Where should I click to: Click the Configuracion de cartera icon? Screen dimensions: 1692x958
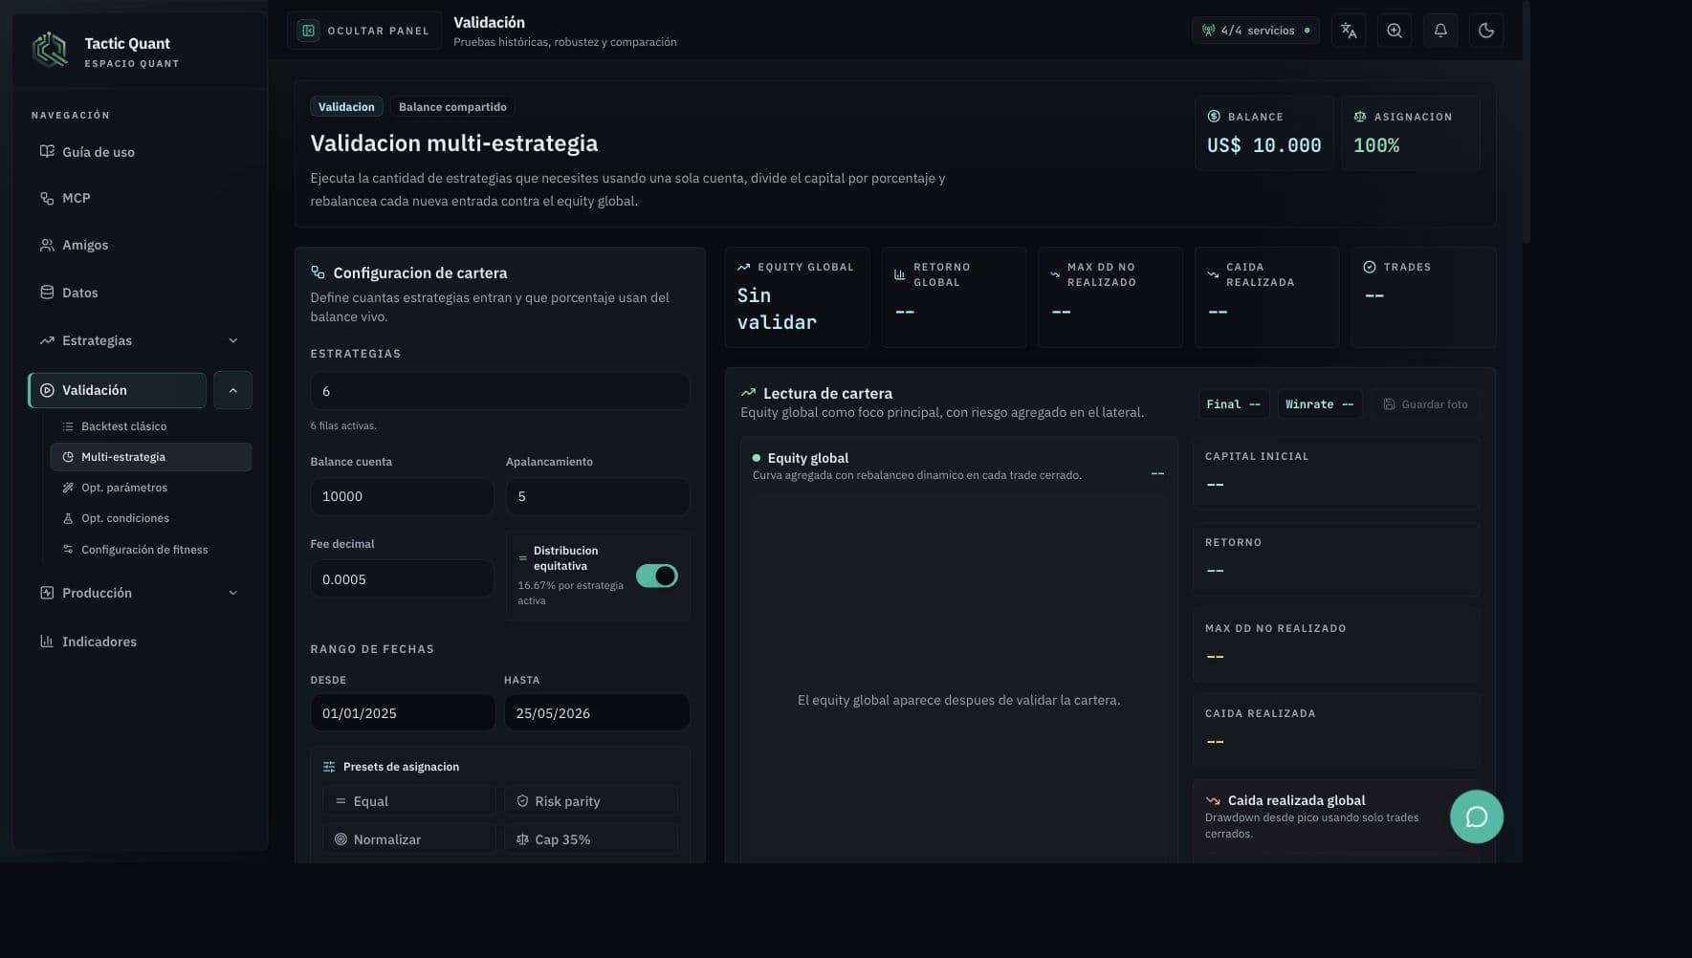pyautogui.click(x=319, y=272)
